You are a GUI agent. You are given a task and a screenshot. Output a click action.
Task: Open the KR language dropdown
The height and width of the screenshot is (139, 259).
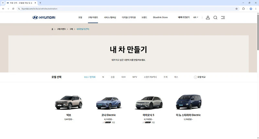pos(196,17)
